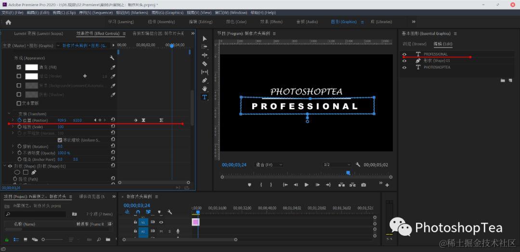Screen dimensions: 520x252
Task: Open timeline display settings wrench
Action: 169,212
